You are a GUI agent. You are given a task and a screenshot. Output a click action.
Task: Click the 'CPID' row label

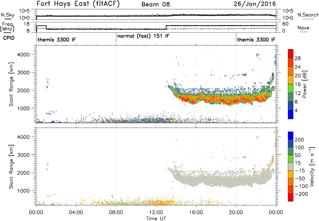tap(9, 38)
